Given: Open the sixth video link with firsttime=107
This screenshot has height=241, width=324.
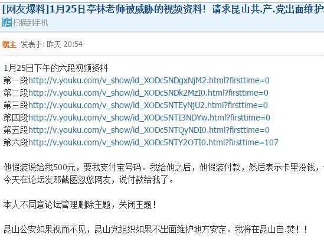Looking at the screenshot, I should tap(153, 142).
